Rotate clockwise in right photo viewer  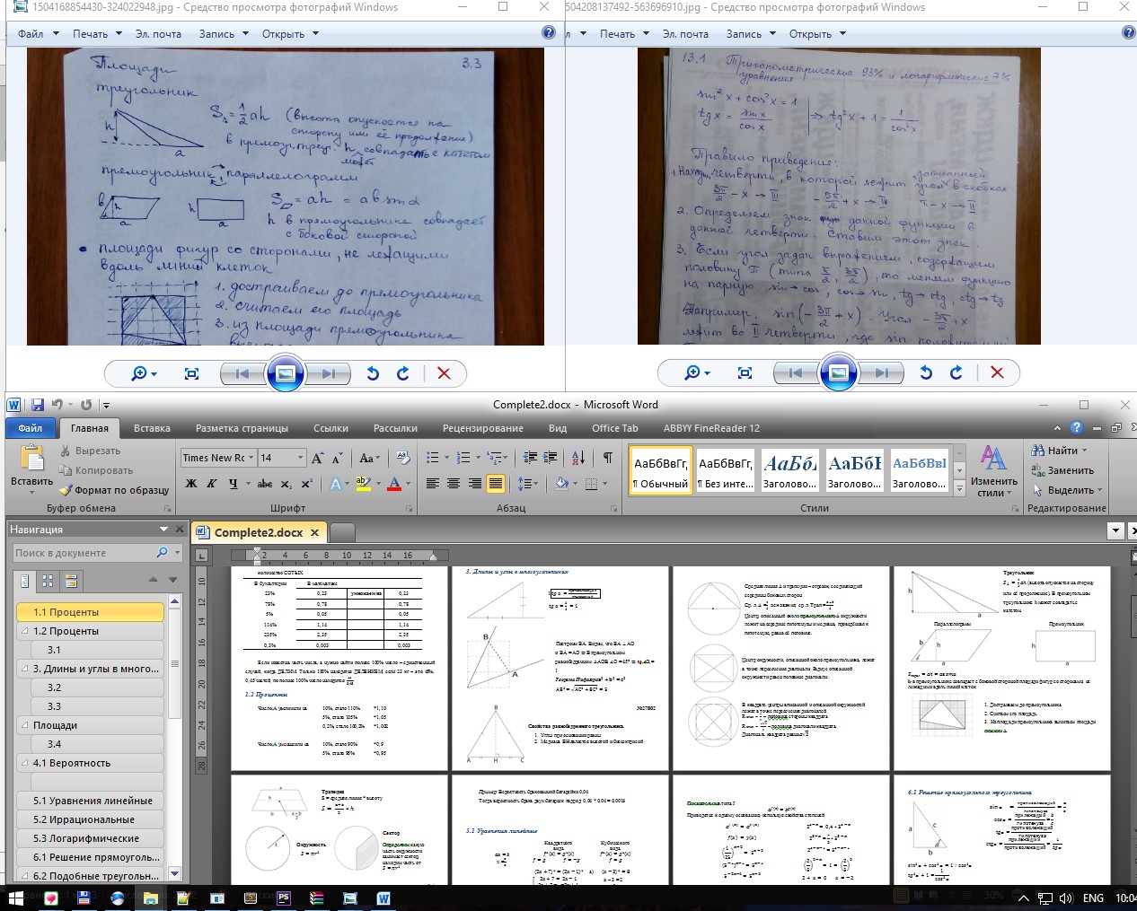pos(956,372)
